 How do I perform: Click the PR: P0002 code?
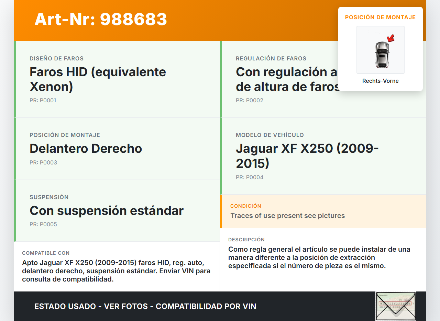click(x=249, y=101)
